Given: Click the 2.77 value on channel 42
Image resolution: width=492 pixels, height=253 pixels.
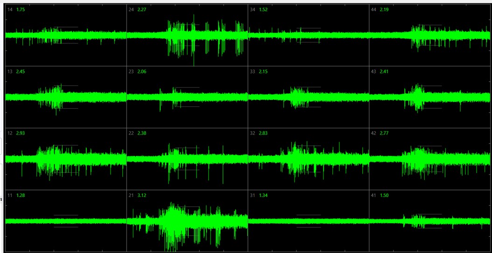Looking at the screenshot, I should (384, 133).
